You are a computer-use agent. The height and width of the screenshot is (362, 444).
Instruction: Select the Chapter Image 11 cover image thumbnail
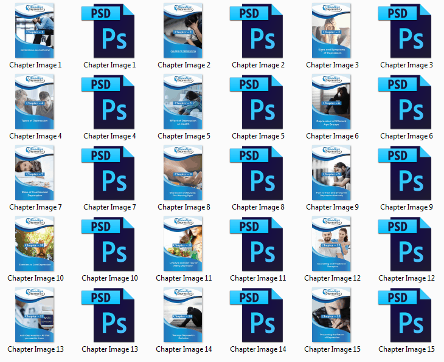[184, 244]
